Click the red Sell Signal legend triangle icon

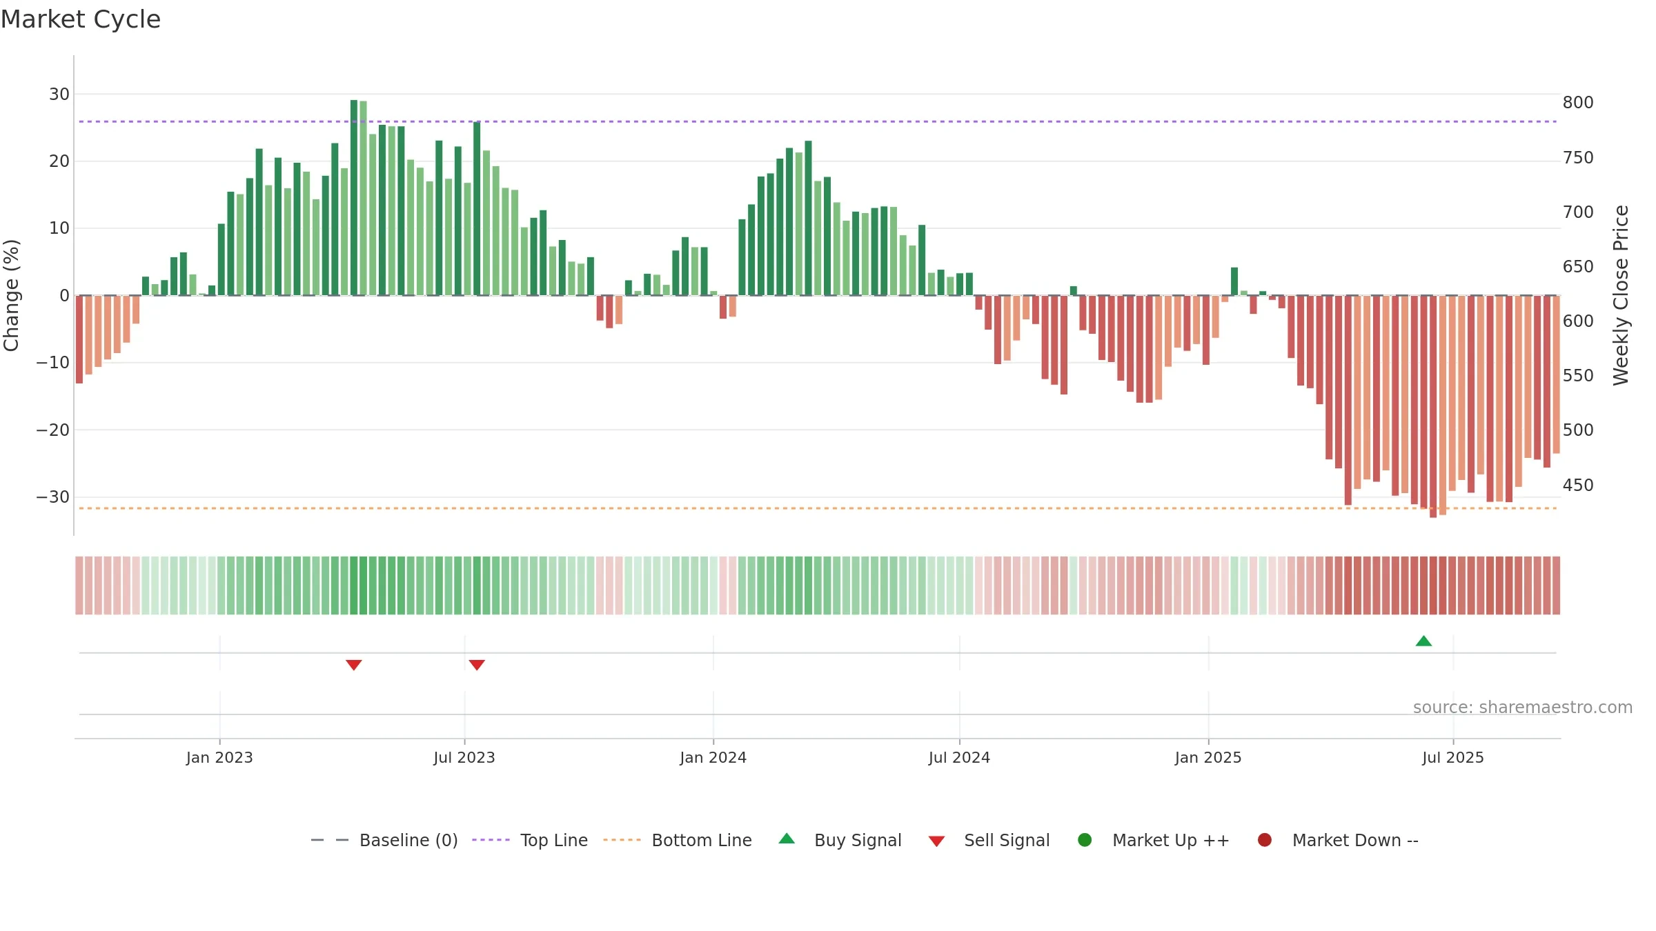[936, 841]
